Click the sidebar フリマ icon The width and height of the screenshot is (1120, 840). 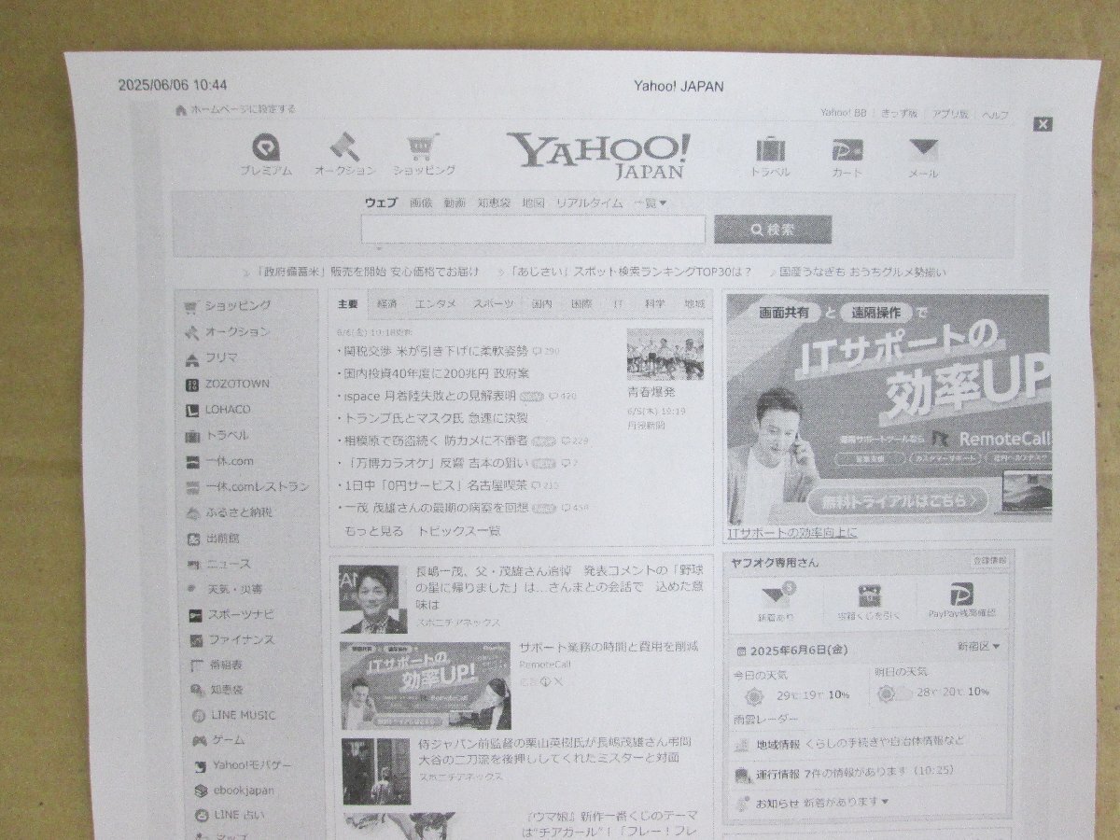click(192, 358)
